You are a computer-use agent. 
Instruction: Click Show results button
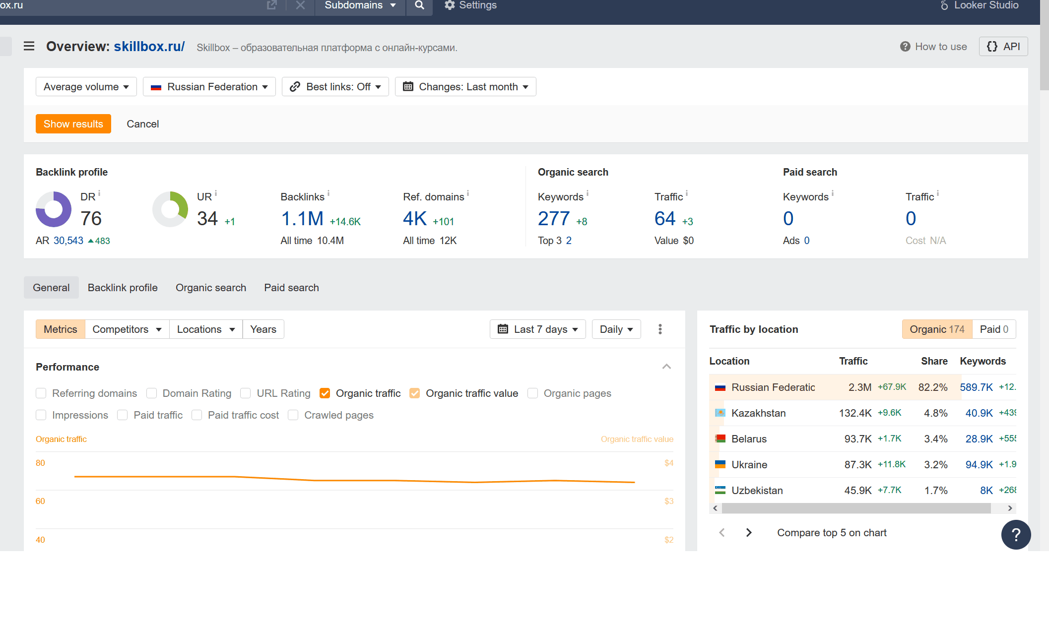point(73,124)
